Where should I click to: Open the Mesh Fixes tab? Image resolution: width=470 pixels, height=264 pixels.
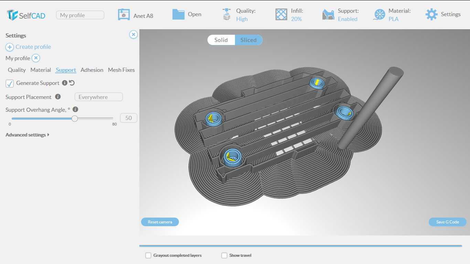coord(121,70)
